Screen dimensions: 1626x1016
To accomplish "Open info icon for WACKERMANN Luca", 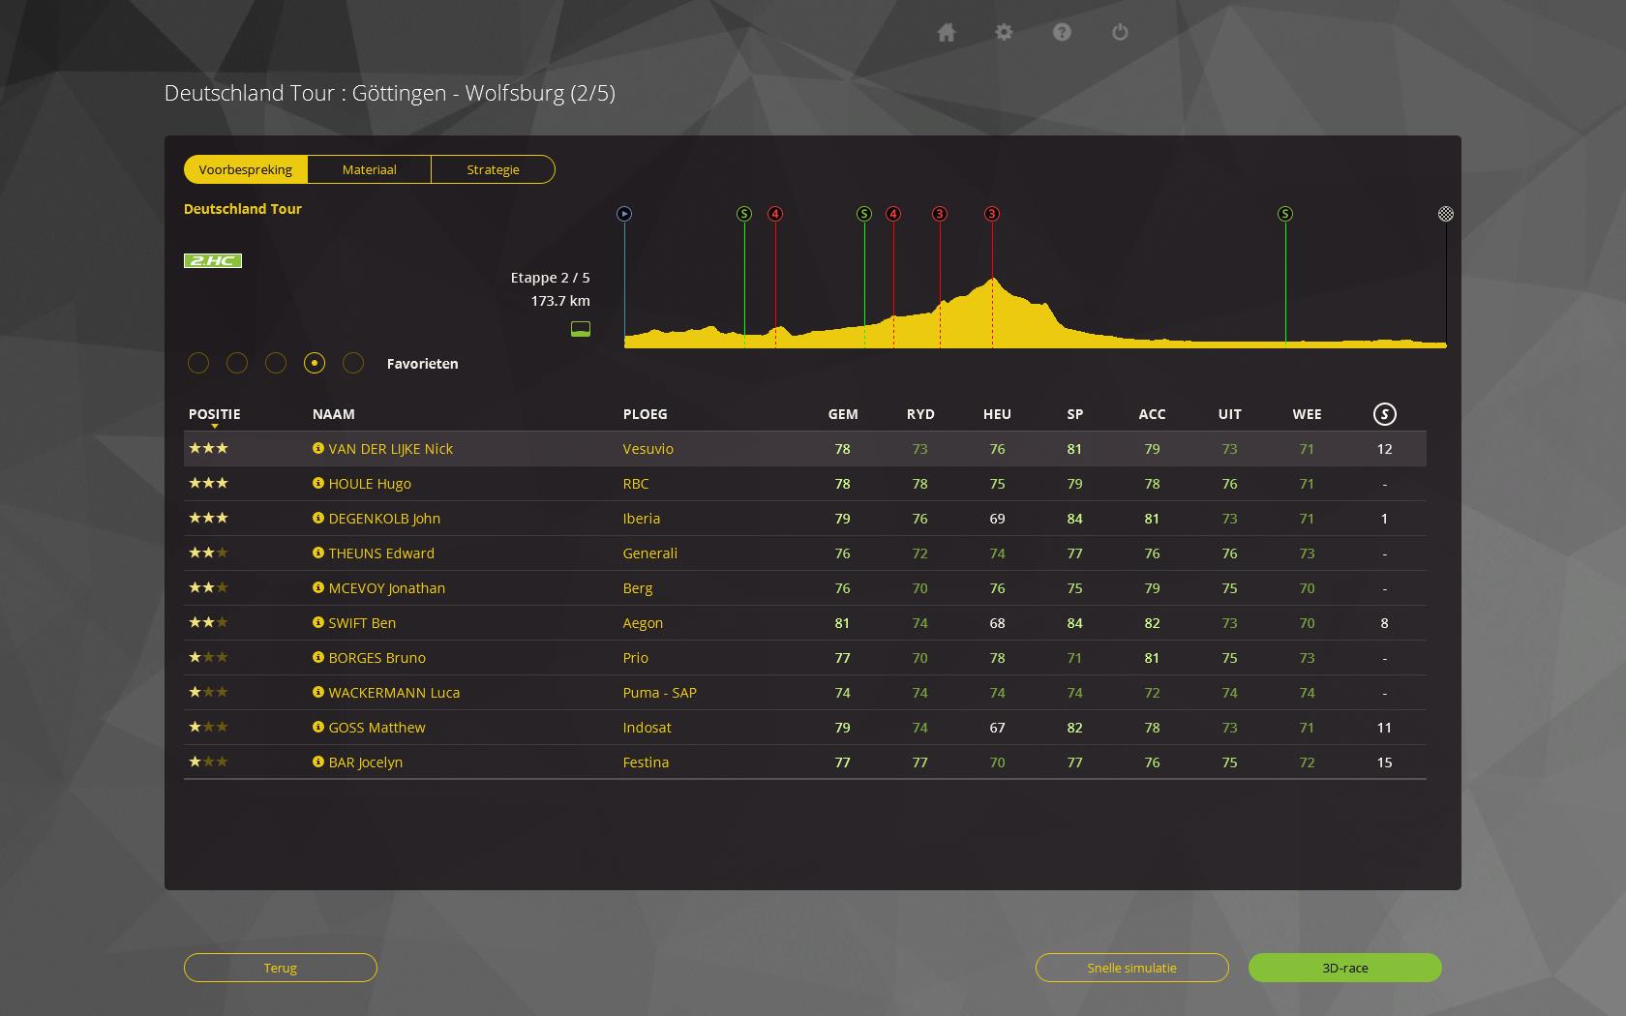I will click(x=318, y=692).
